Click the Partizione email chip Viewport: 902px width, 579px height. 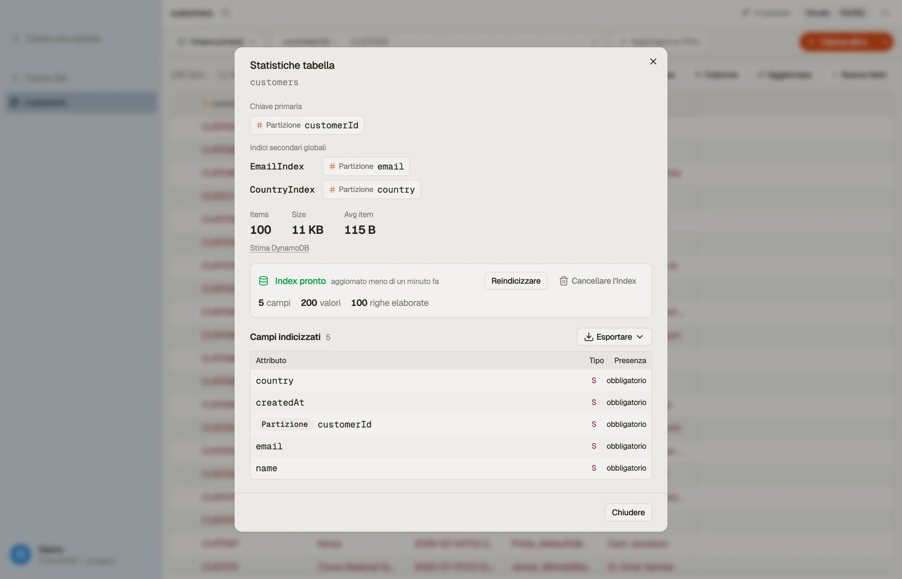point(366,166)
